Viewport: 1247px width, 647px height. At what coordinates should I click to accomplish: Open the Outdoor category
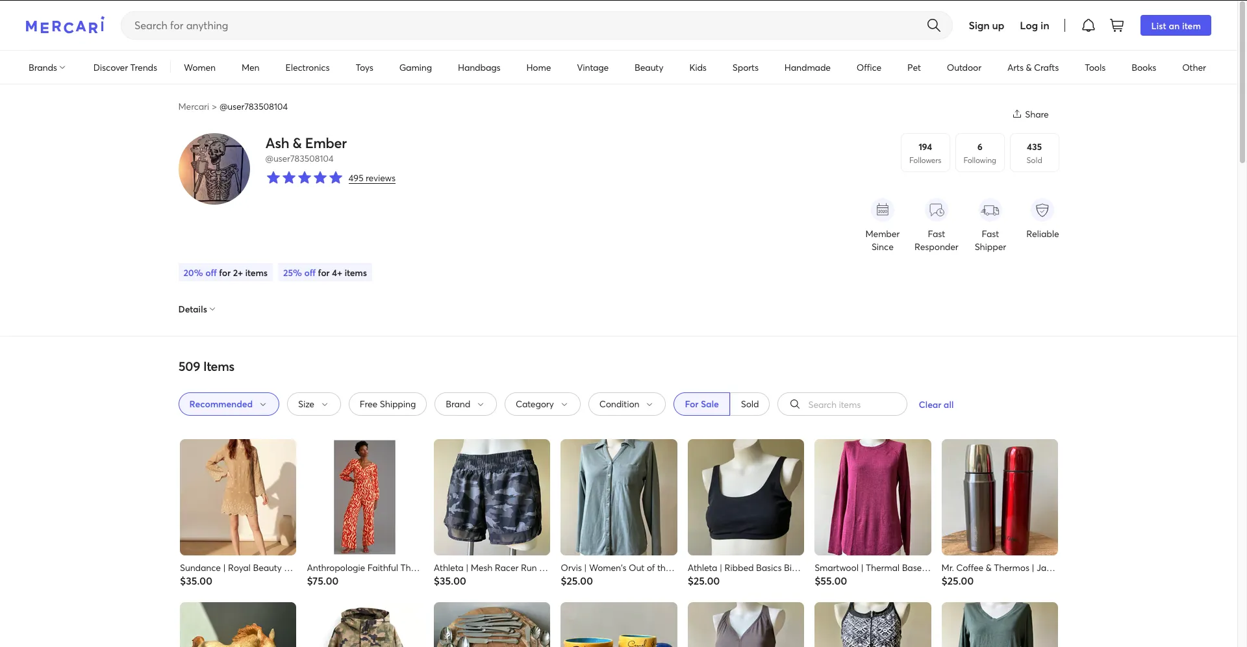[x=964, y=68]
